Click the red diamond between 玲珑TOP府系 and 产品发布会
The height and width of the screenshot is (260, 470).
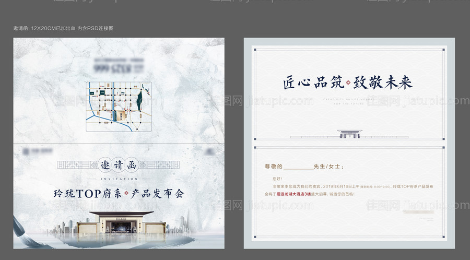126,194
